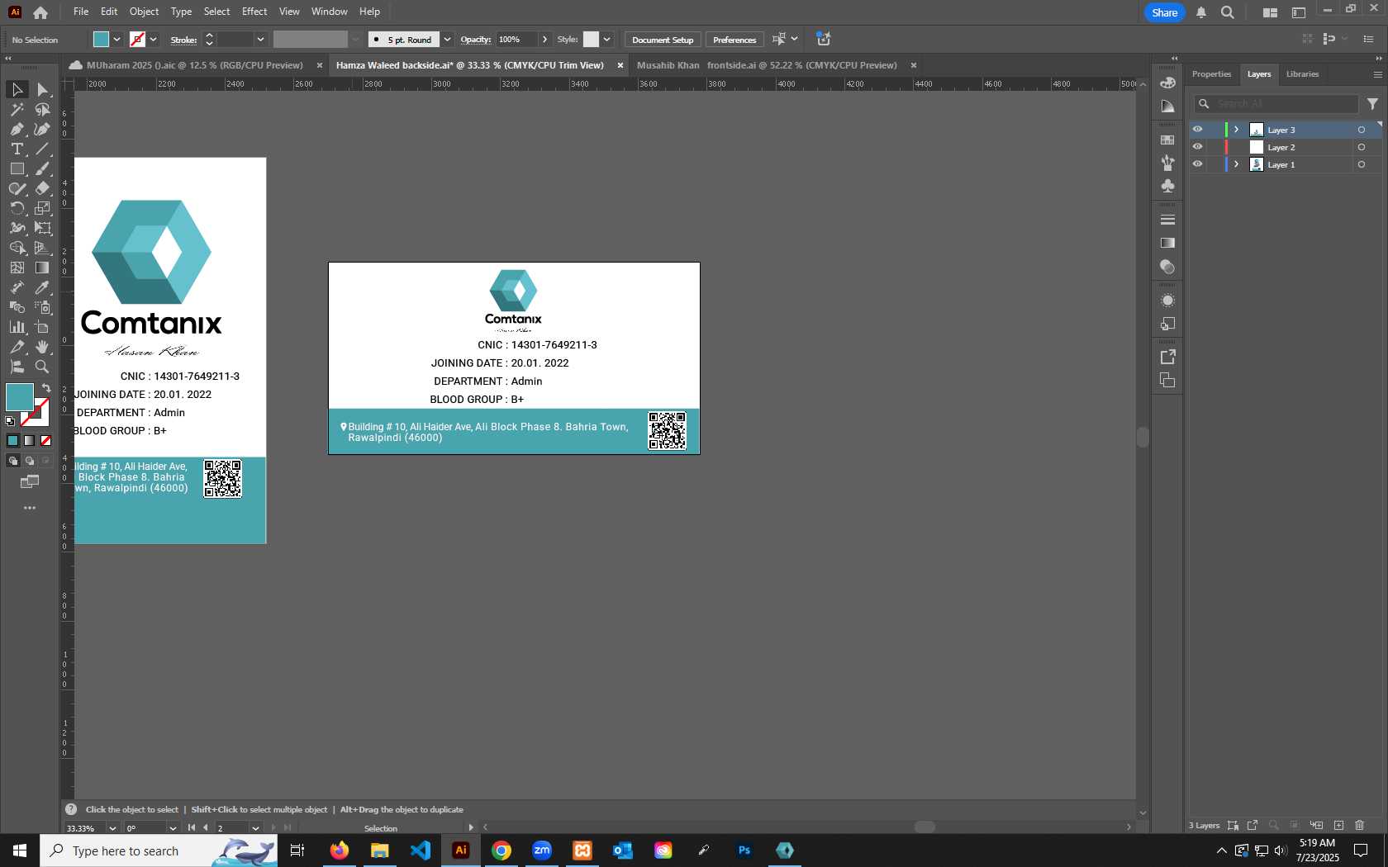Select the Zoom tool

click(42, 367)
